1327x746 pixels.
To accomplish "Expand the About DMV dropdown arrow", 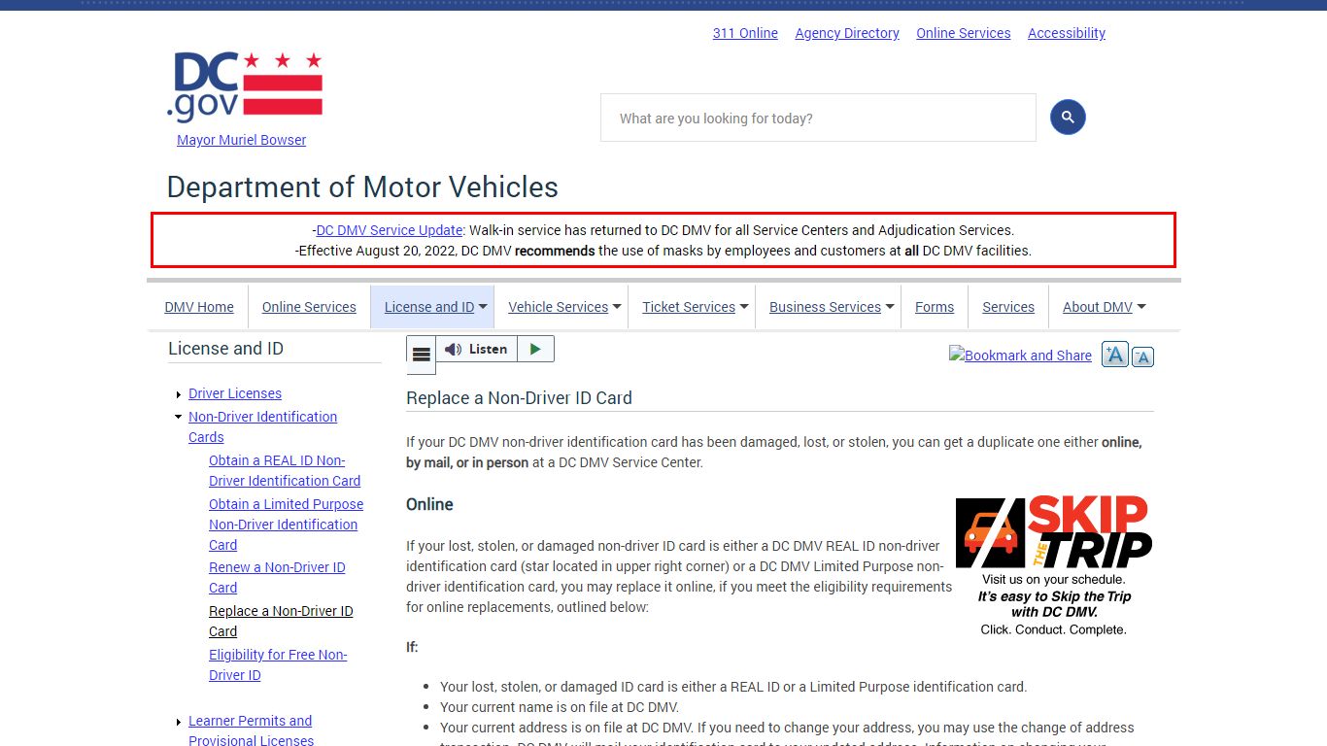I will 1141,307.
